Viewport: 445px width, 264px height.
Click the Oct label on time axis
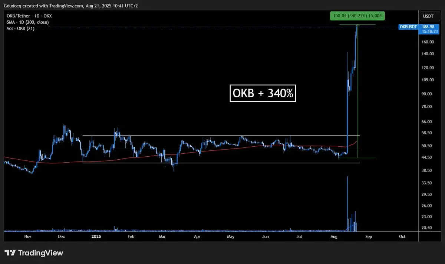click(x=402, y=236)
